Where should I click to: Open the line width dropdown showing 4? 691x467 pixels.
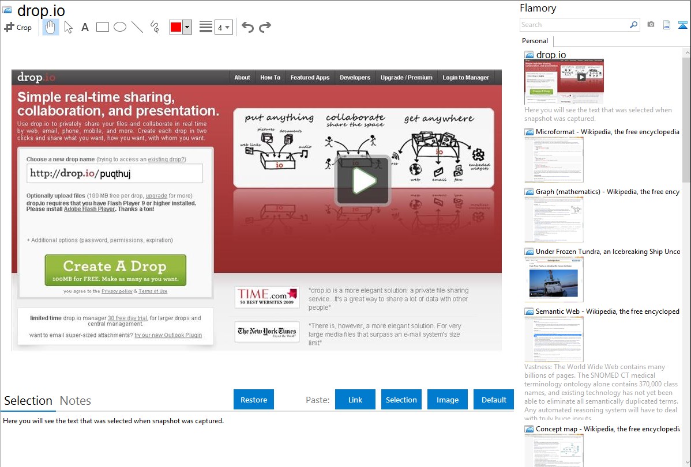pos(223,27)
